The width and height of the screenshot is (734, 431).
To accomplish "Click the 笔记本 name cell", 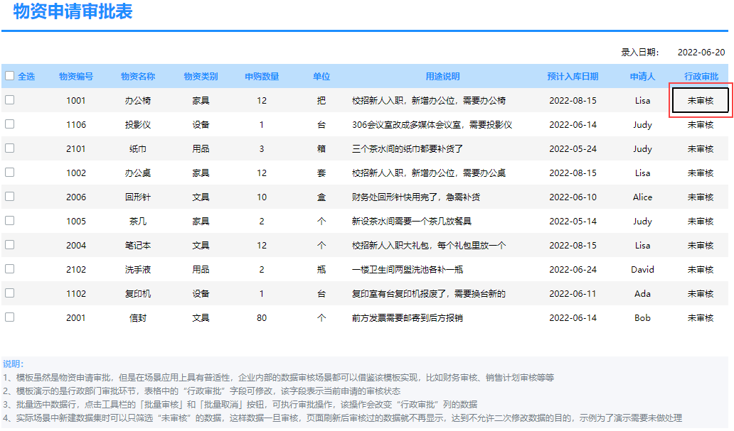I will click(138, 246).
